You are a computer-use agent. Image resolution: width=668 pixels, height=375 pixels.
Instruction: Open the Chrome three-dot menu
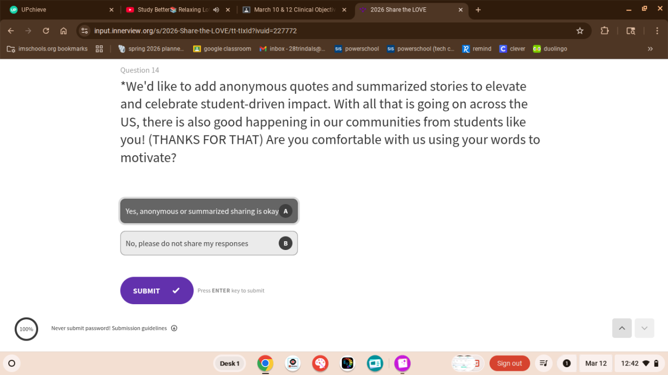pos(655,31)
